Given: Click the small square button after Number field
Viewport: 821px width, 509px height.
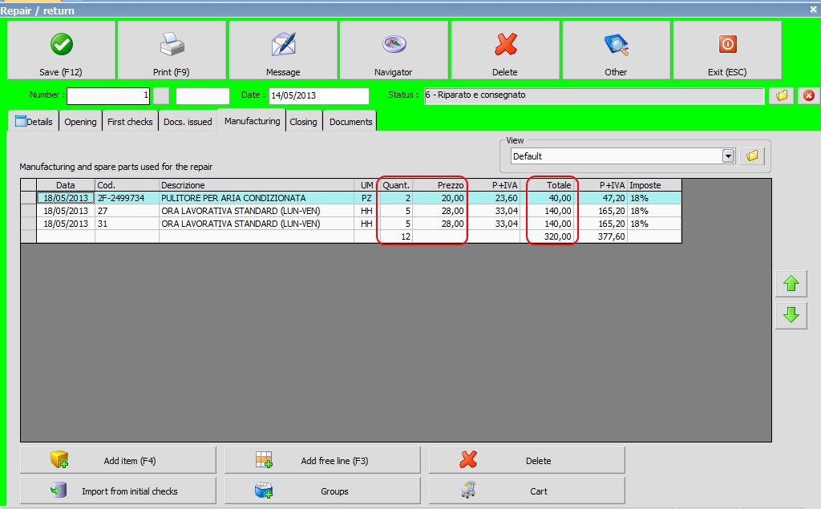Looking at the screenshot, I should (x=161, y=96).
